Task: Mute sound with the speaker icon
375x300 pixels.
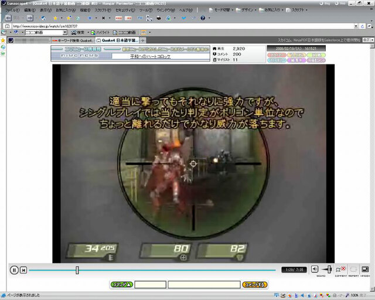Action: pyautogui.click(x=315, y=269)
